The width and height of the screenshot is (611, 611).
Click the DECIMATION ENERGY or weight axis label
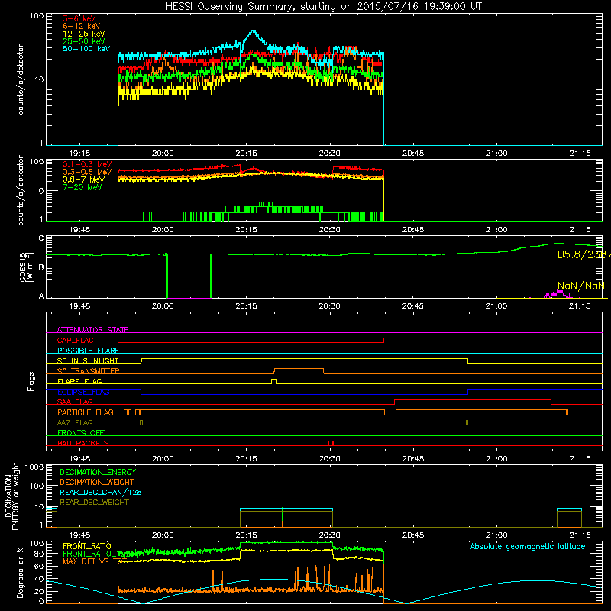11,496
